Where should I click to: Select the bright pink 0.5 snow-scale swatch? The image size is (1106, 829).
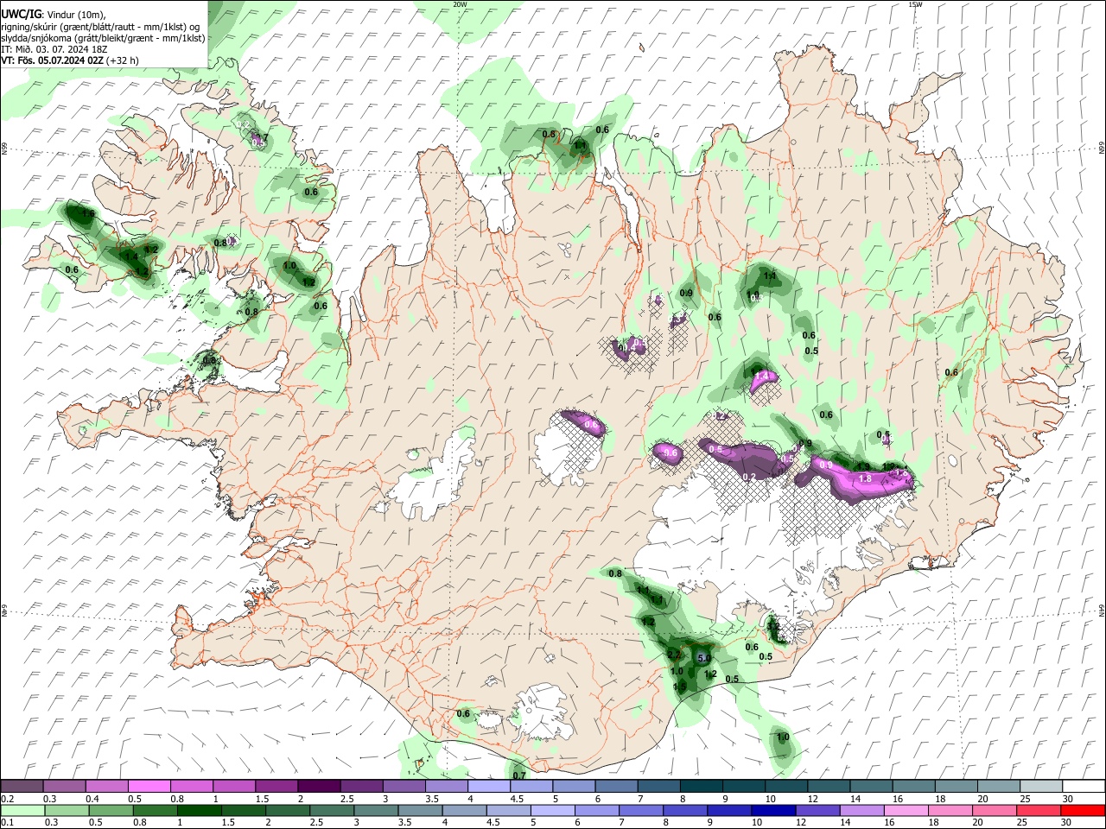click(149, 787)
